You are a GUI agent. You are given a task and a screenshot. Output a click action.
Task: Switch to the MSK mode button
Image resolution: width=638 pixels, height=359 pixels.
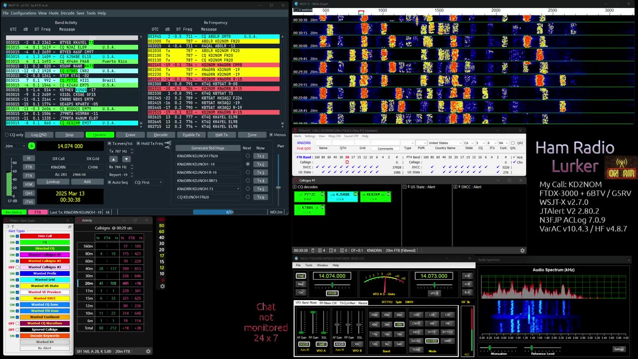coord(29,184)
